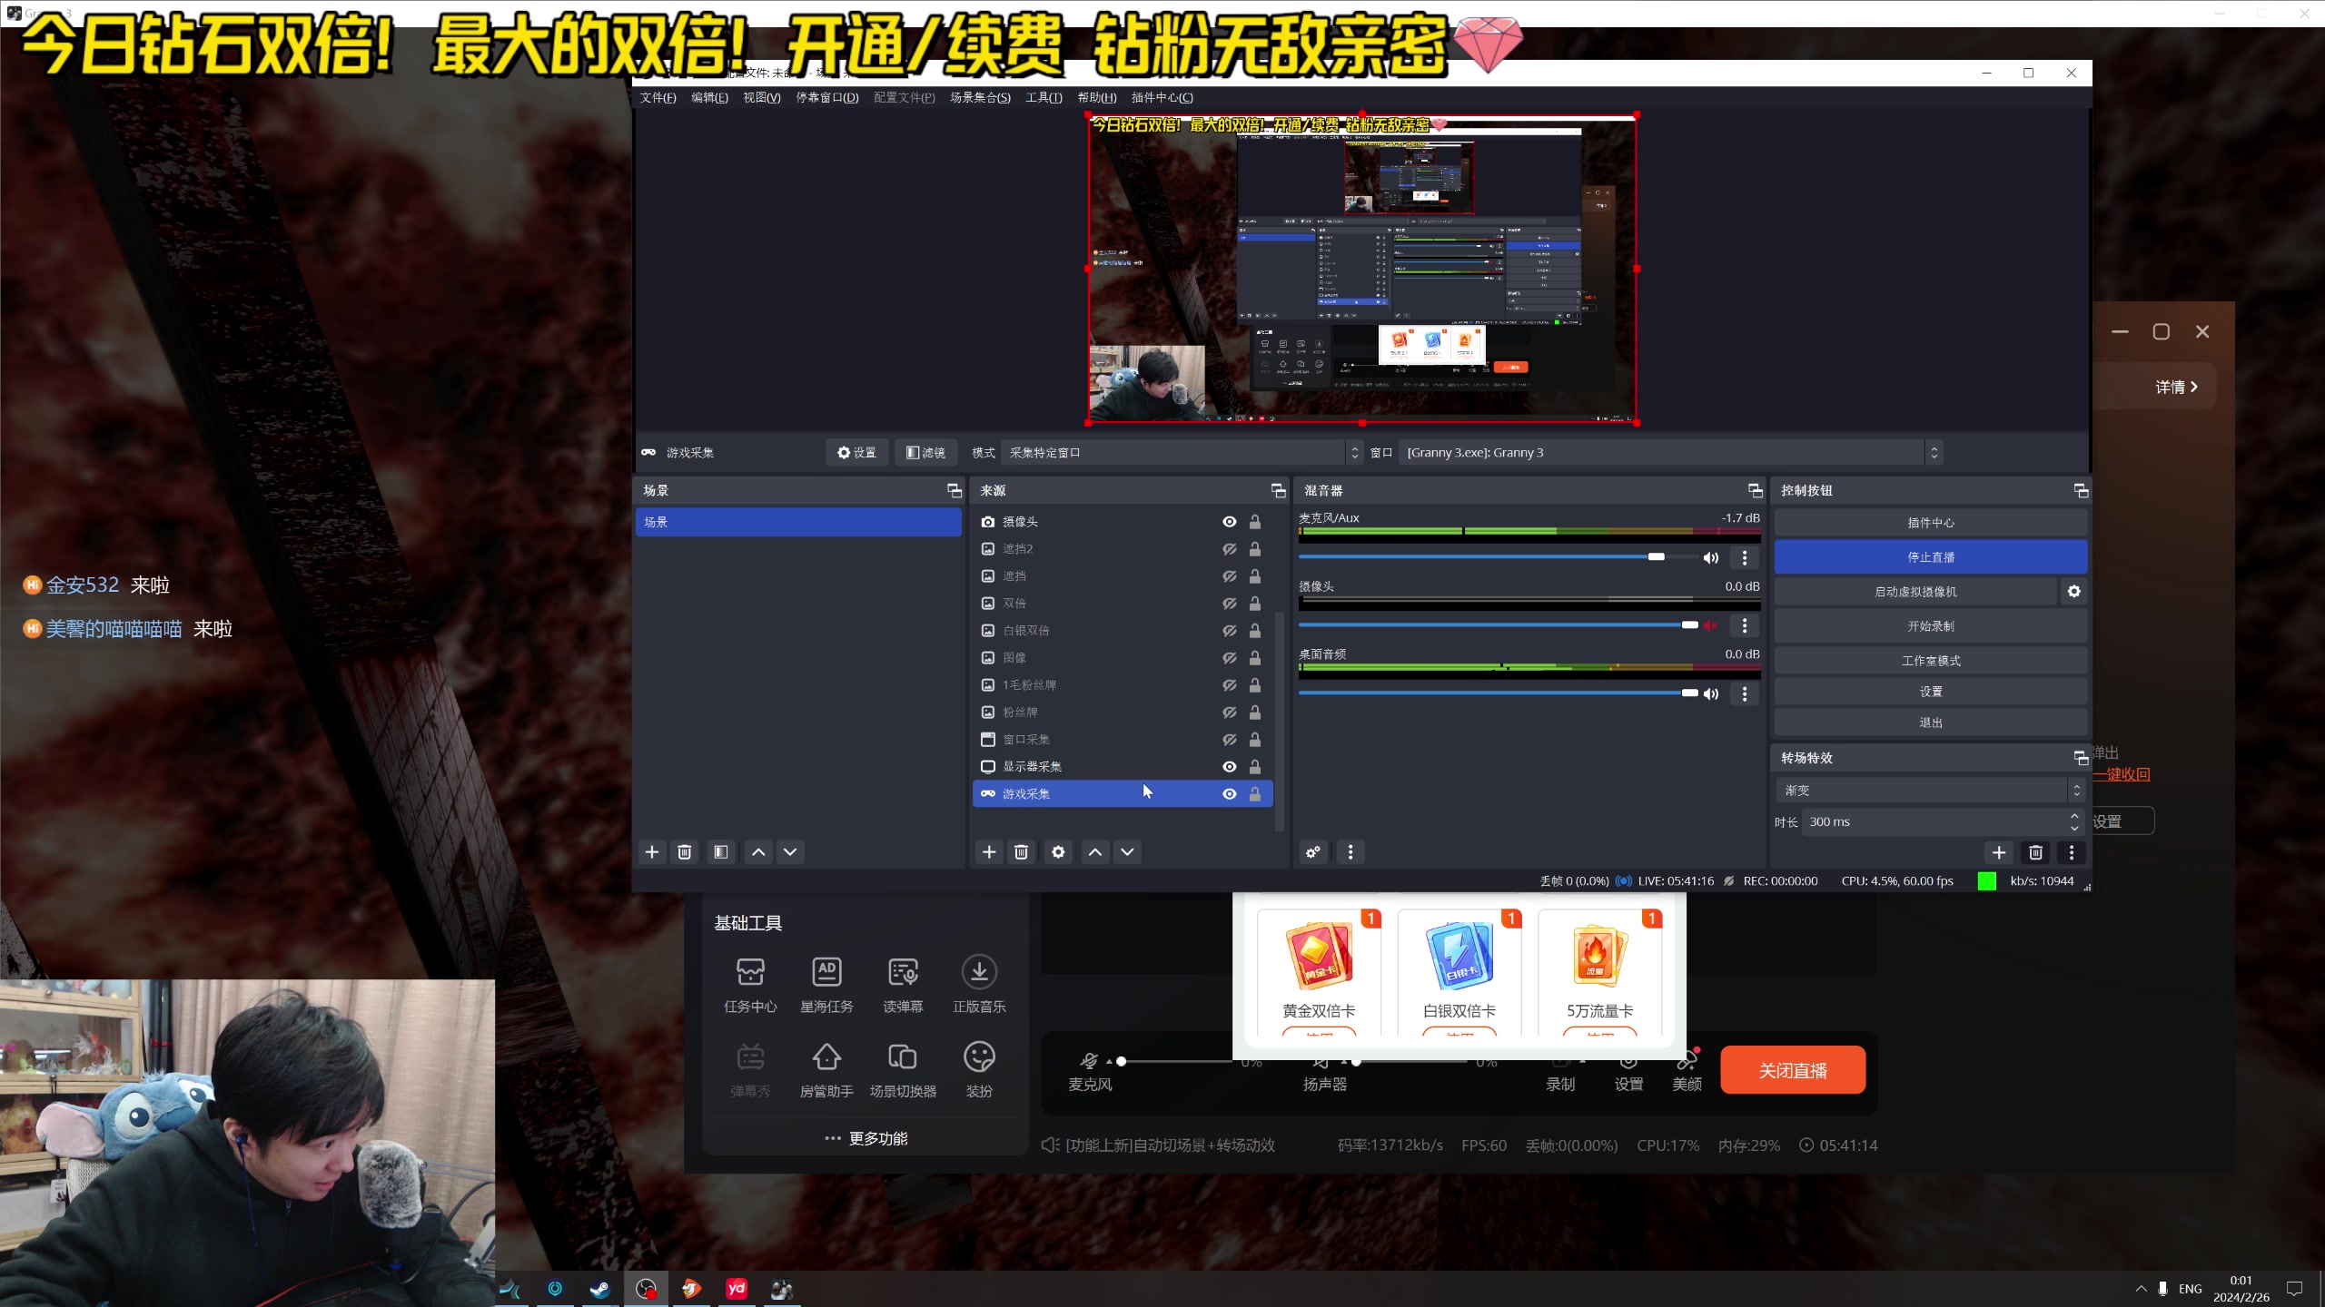Adjust the 桌面音频 volume slider
Image resolution: width=2325 pixels, height=1307 pixels.
click(1688, 693)
